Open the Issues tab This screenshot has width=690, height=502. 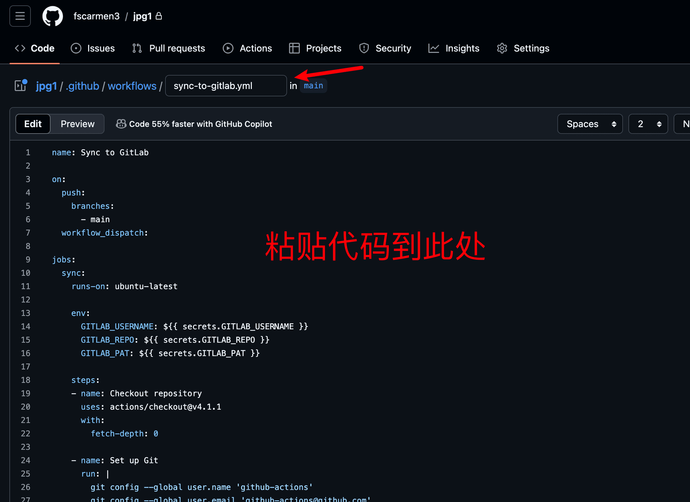point(93,48)
